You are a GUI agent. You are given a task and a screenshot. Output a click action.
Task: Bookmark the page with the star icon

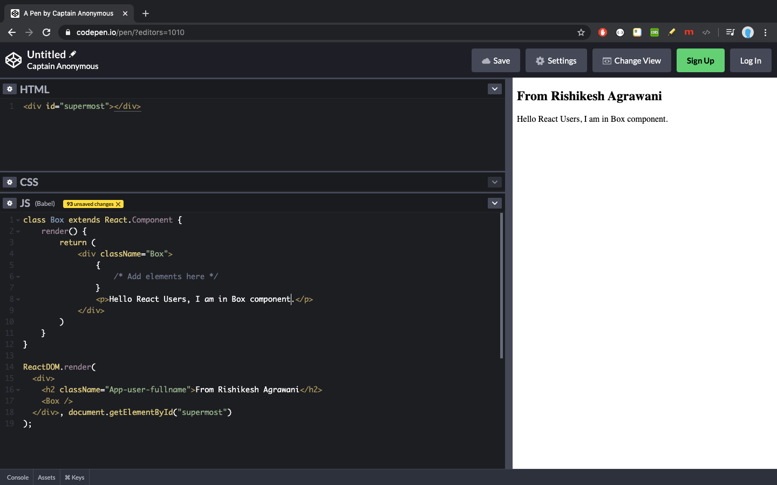tap(581, 32)
